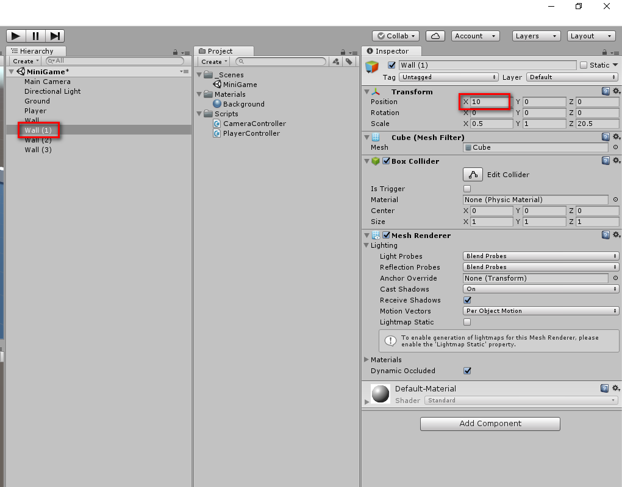Open the Mesh object picker circle
The image size is (622, 487).
(615, 147)
